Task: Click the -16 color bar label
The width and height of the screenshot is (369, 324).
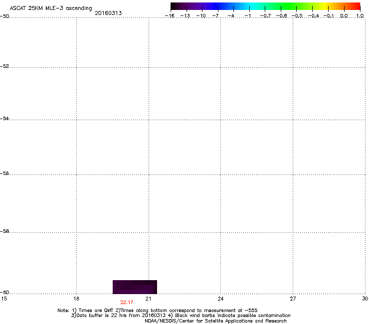Action: [x=170, y=16]
